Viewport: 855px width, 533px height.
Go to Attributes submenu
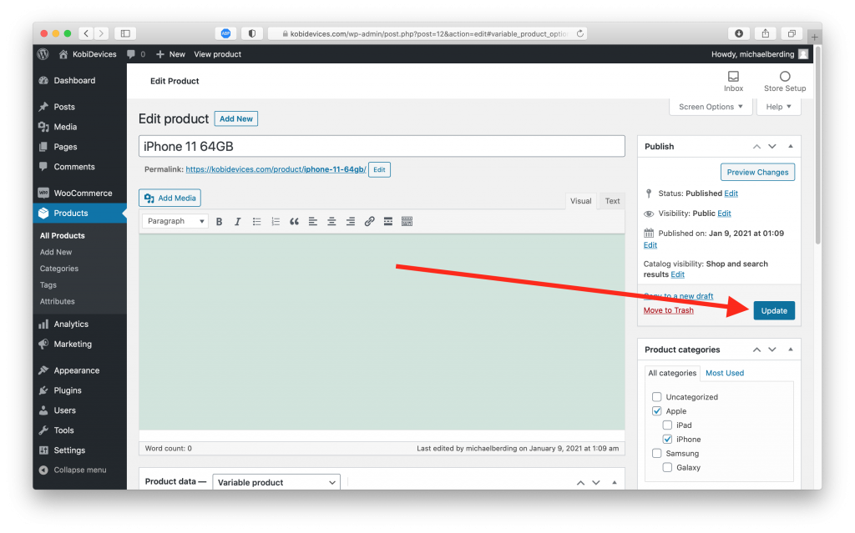(x=58, y=301)
